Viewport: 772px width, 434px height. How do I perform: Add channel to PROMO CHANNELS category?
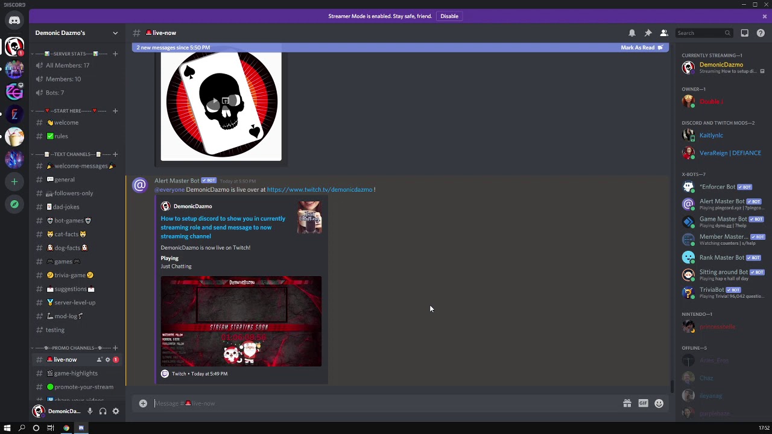tap(115, 348)
